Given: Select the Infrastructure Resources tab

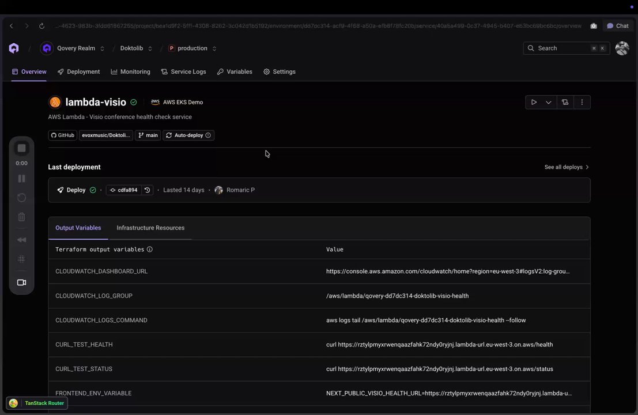Looking at the screenshot, I should point(150,228).
